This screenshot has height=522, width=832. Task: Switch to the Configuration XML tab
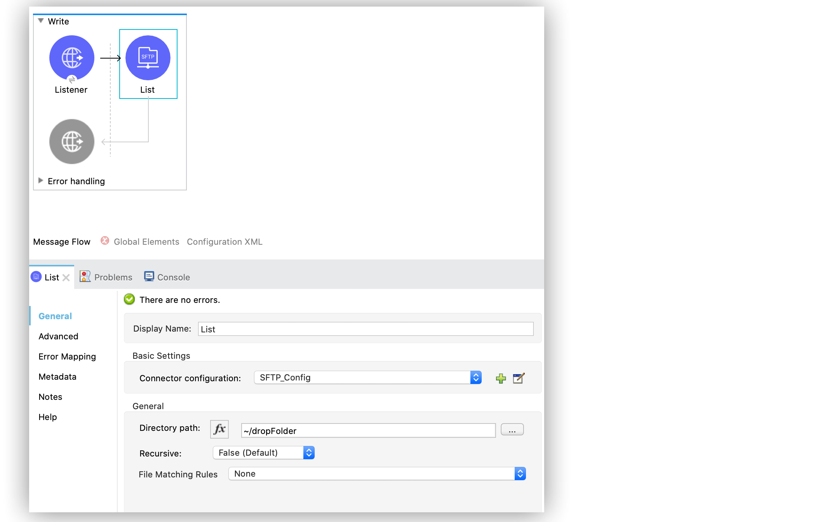coord(225,241)
